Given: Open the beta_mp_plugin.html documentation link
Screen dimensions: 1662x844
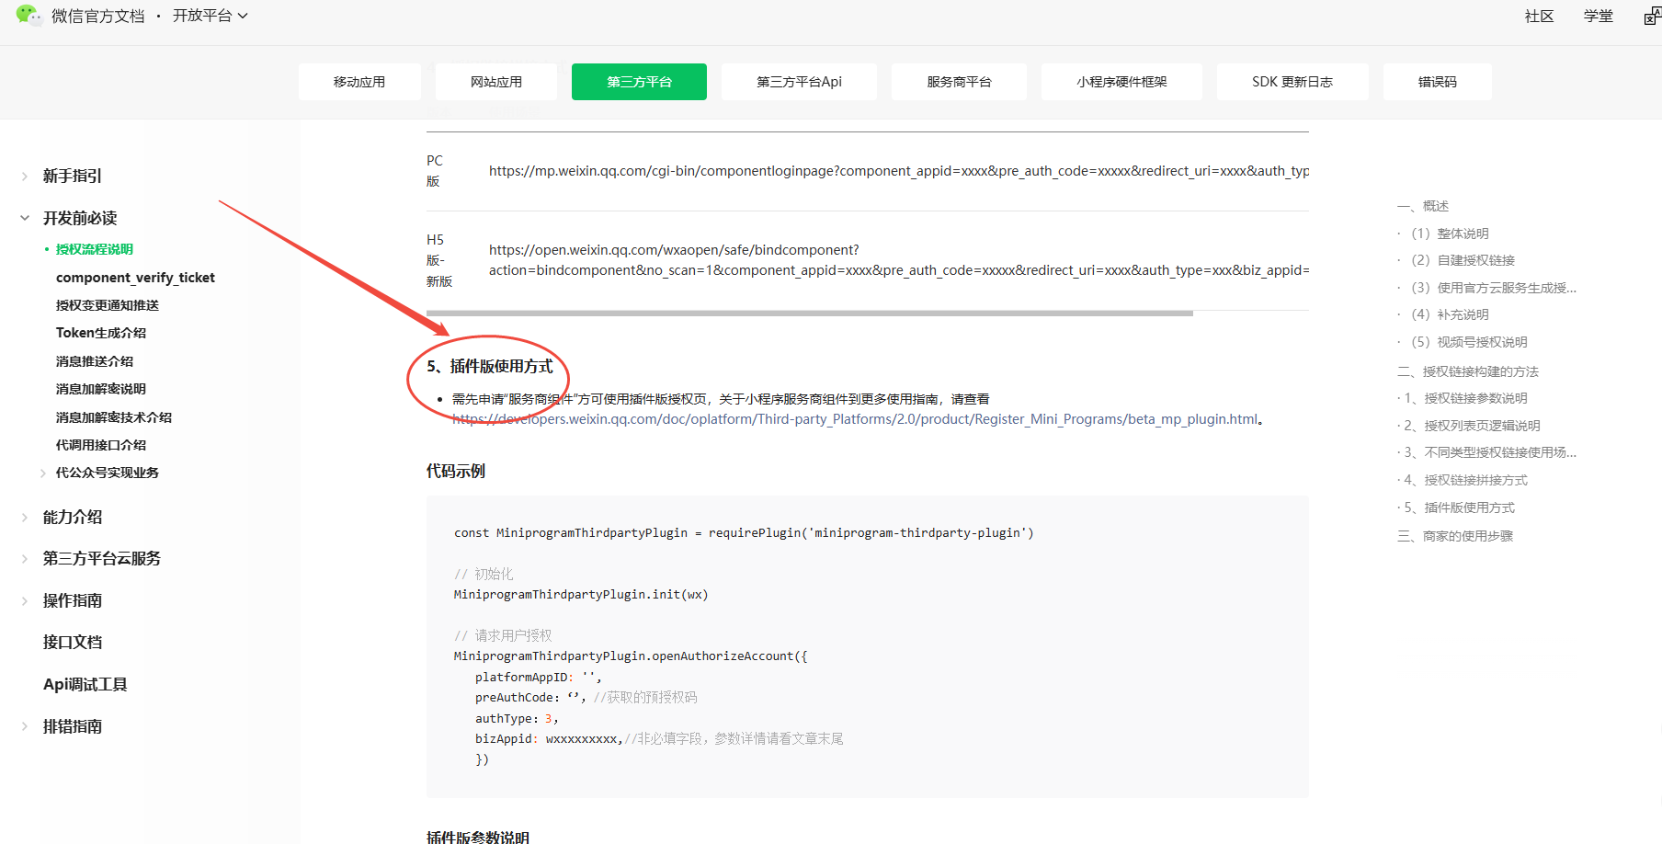Looking at the screenshot, I should pyautogui.click(x=855, y=419).
